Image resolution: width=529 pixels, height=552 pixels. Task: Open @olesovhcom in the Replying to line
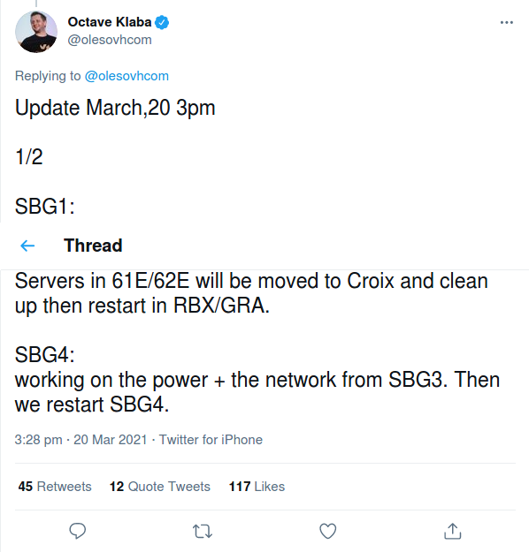126,76
